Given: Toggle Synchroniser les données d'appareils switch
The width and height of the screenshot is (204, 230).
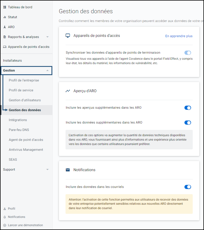Looking at the screenshot, I should tap(188, 53).
